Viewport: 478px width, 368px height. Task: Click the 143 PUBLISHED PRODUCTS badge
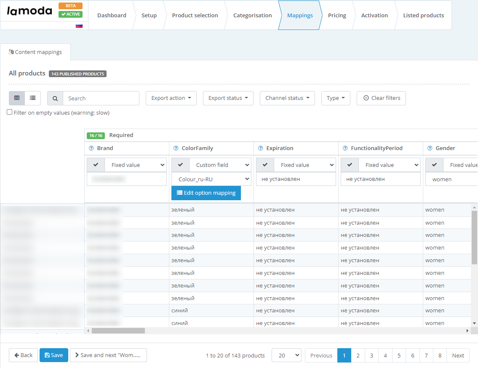pyautogui.click(x=78, y=74)
